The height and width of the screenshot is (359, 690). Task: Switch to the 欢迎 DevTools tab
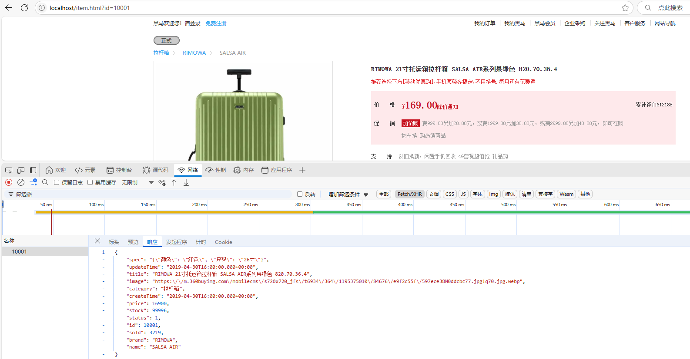coord(56,170)
